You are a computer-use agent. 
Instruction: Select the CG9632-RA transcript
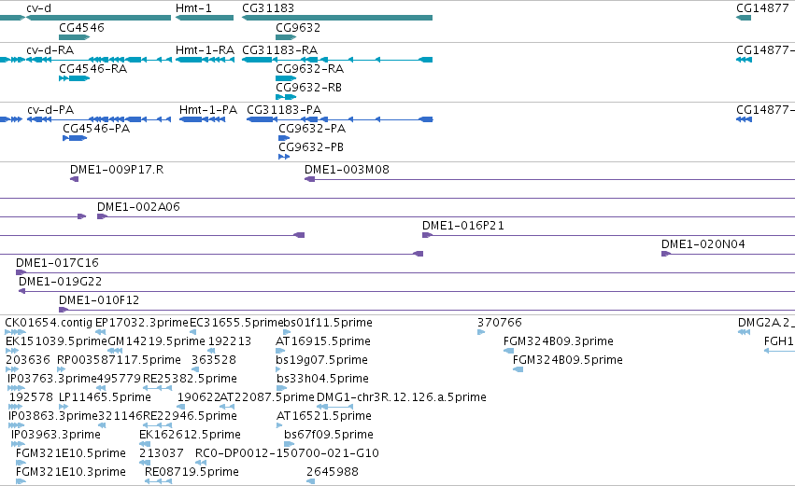(286, 78)
